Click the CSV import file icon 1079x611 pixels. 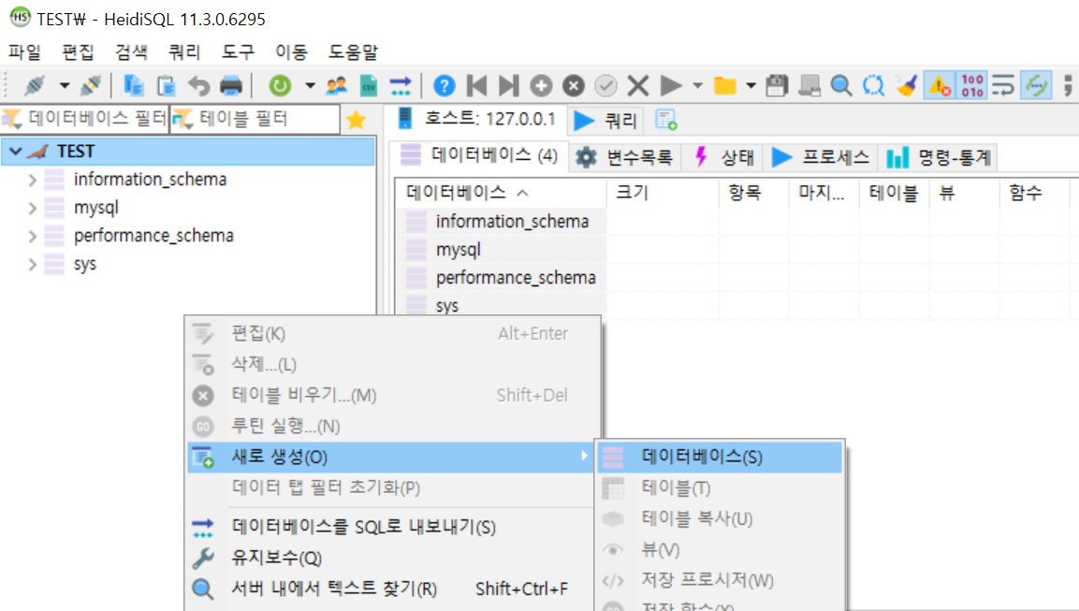click(369, 86)
